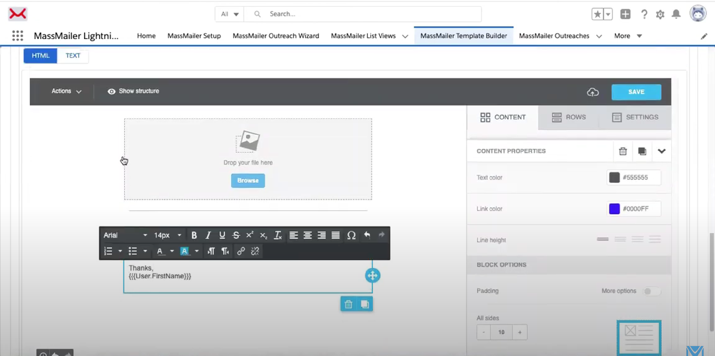Pick the text color swatch #555555
The image size is (715, 356).
tap(614, 177)
